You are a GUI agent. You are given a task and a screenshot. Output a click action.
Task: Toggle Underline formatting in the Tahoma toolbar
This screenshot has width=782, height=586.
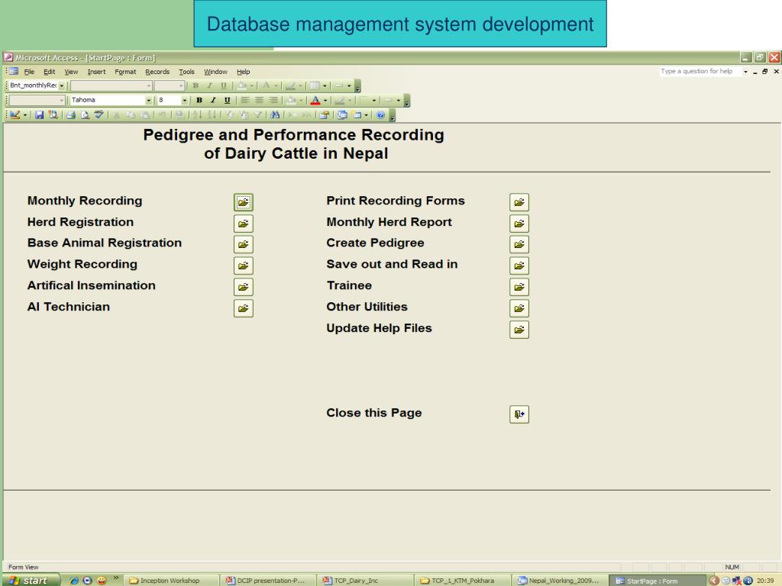click(x=227, y=100)
